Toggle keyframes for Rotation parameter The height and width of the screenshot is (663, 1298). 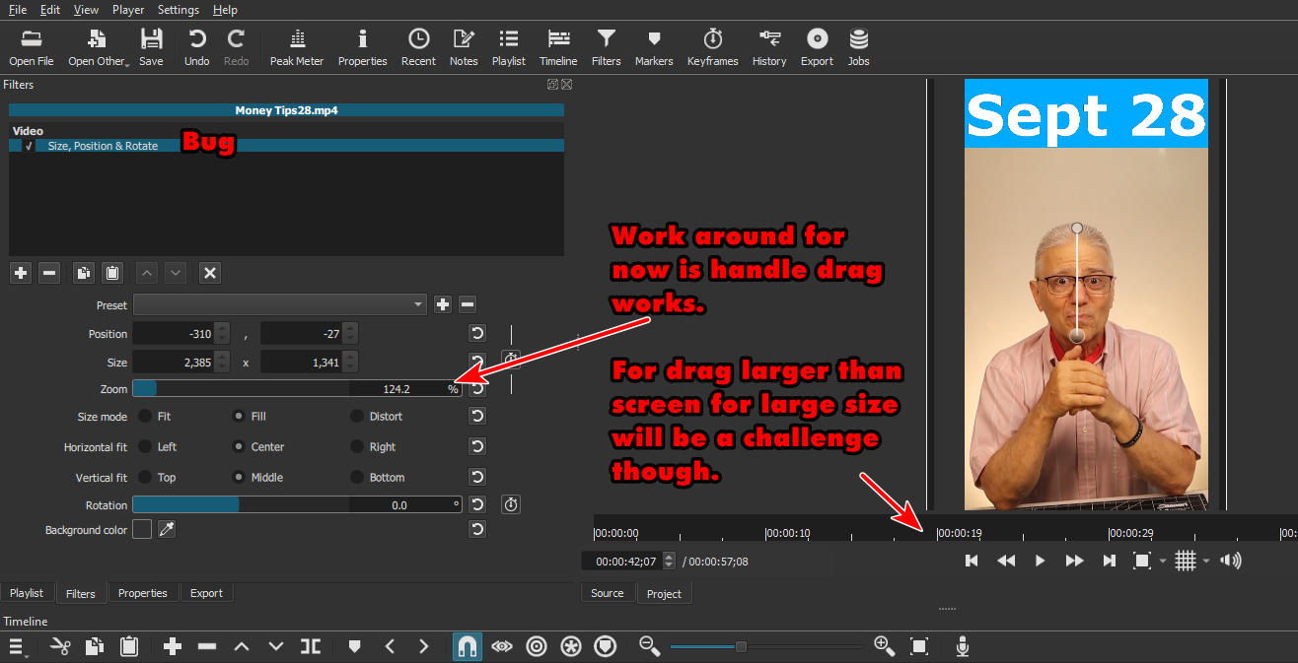point(511,504)
